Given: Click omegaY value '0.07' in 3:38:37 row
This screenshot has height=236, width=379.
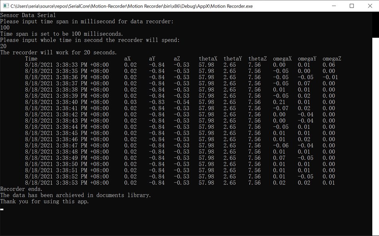Looking at the screenshot, I should click(304, 83).
